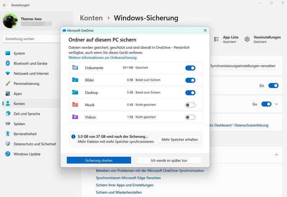
Task: Click Mehr Speicher erhalten button
Action: [x=180, y=139]
